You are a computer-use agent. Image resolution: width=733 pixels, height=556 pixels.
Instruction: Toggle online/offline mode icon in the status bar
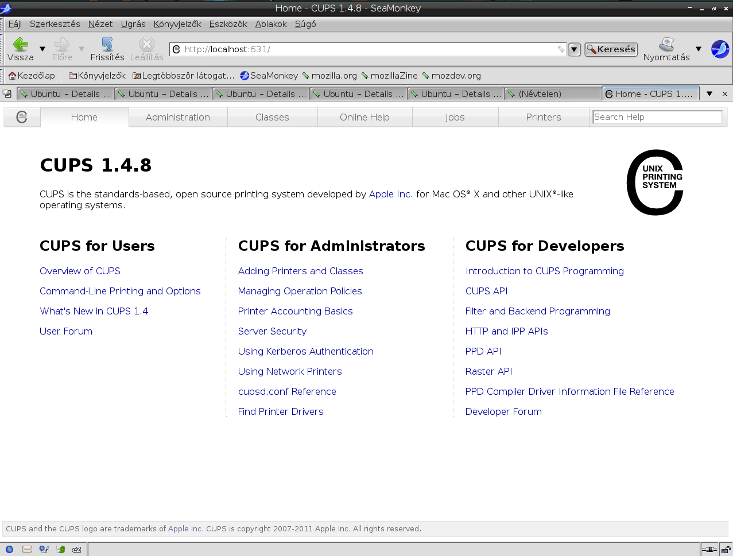click(709, 549)
